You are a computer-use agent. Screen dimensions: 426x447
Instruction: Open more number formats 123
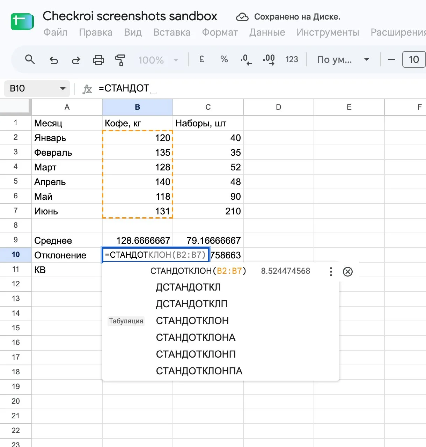(x=292, y=59)
